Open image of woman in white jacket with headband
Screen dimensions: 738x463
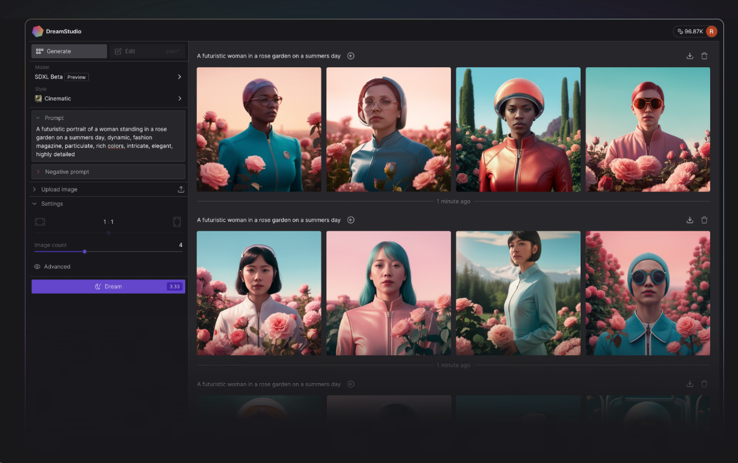click(x=259, y=293)
